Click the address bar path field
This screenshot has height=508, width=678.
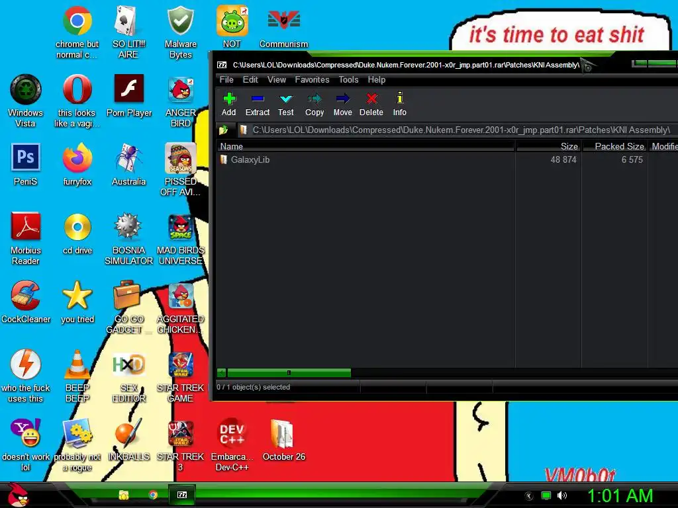458,130
